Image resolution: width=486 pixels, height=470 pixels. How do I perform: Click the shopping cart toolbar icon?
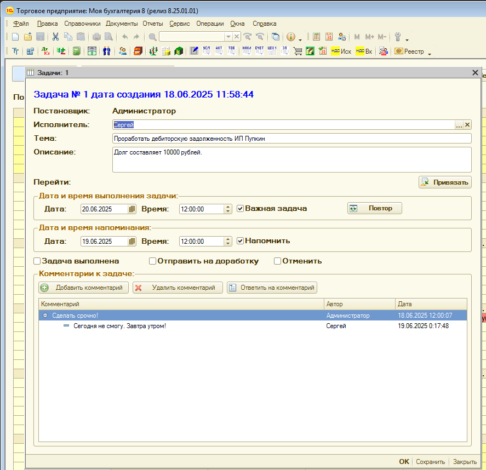pos(298,51)
